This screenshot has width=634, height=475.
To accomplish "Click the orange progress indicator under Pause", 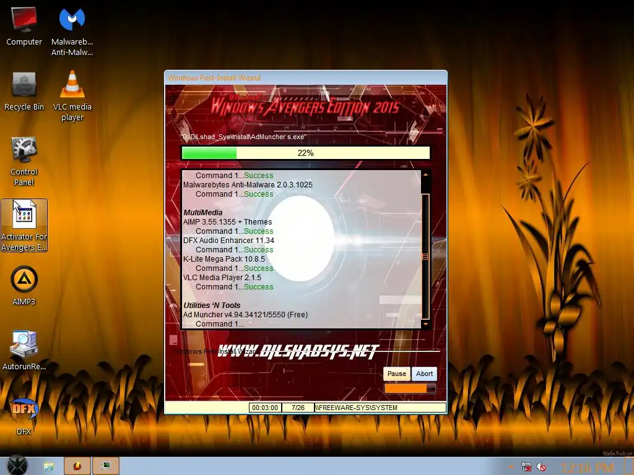I will [x=410, y=388].
